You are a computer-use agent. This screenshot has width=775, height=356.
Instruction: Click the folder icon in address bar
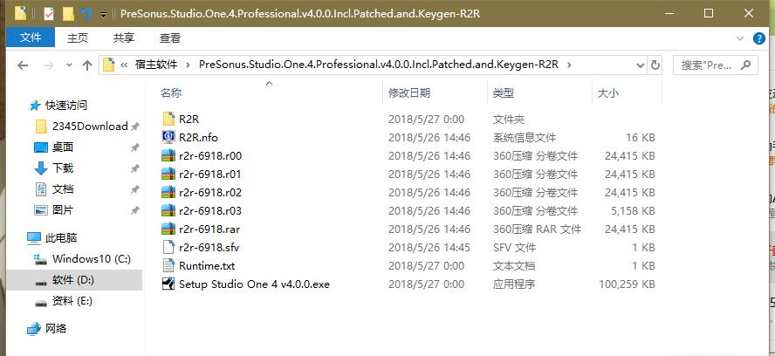point(109,65)
